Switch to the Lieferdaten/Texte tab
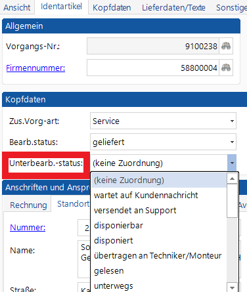247x292 pixels. pyautogui.click(x=173, y=8)
